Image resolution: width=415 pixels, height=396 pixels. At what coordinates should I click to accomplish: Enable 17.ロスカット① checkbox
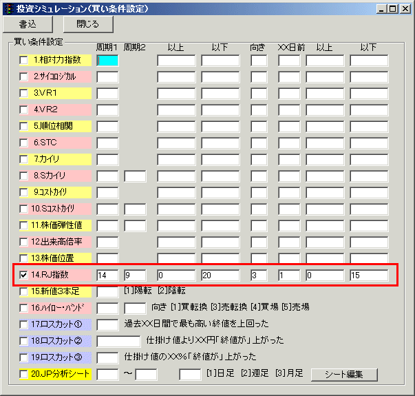(x=23, y=324)
